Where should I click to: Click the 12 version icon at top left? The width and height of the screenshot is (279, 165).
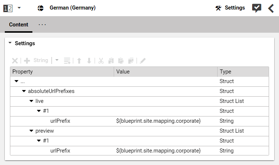pos(8,8)
